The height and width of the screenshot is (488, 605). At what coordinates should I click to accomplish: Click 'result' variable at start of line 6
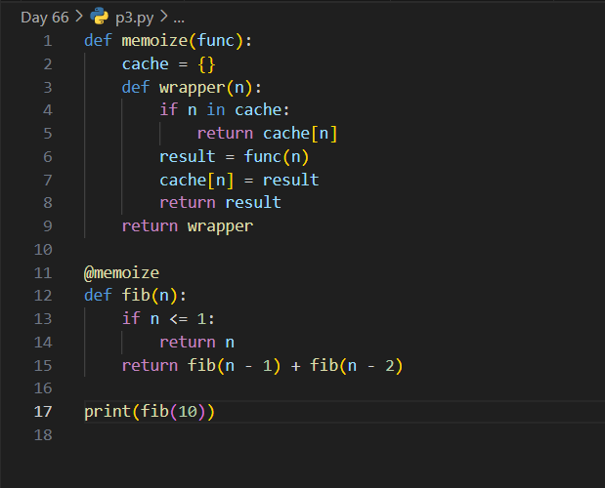tap(188, 157)
